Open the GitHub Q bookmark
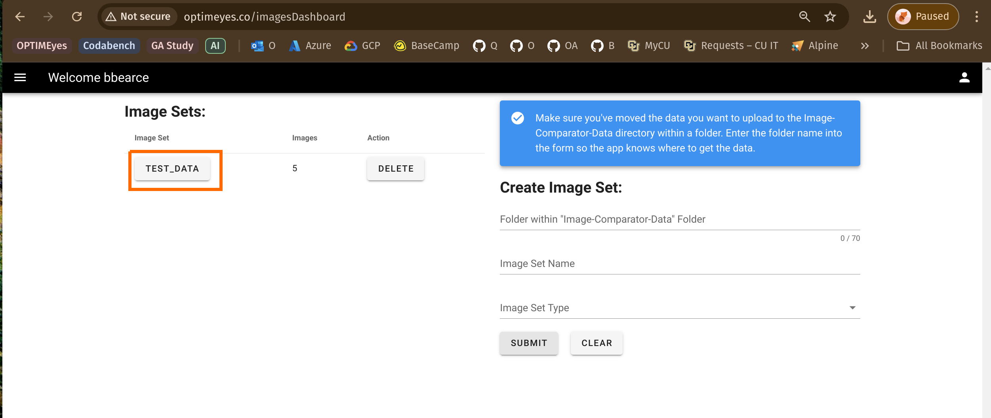991x418 pixels. (x=485, y=46)
